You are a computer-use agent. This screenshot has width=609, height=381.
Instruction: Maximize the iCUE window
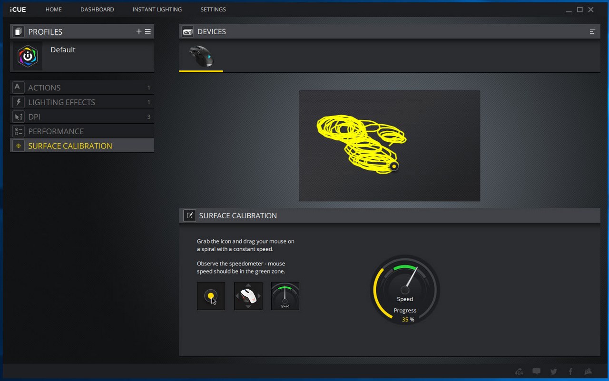[580, 10]
